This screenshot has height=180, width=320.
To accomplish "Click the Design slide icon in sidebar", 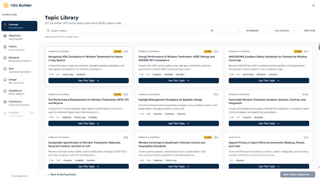I will click(5, 80).
